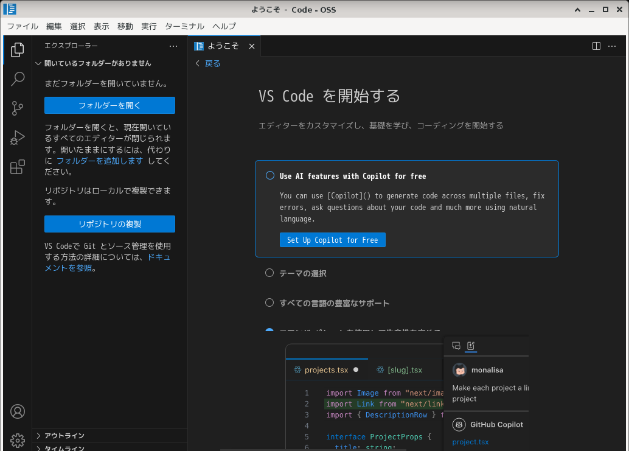Click the テーマの選択 step label
This screenshot has width=629, height=451.
click(303, 273)
